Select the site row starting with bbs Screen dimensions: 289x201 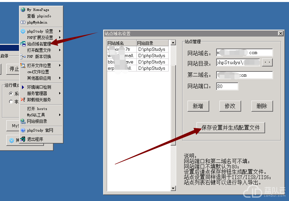138,62
